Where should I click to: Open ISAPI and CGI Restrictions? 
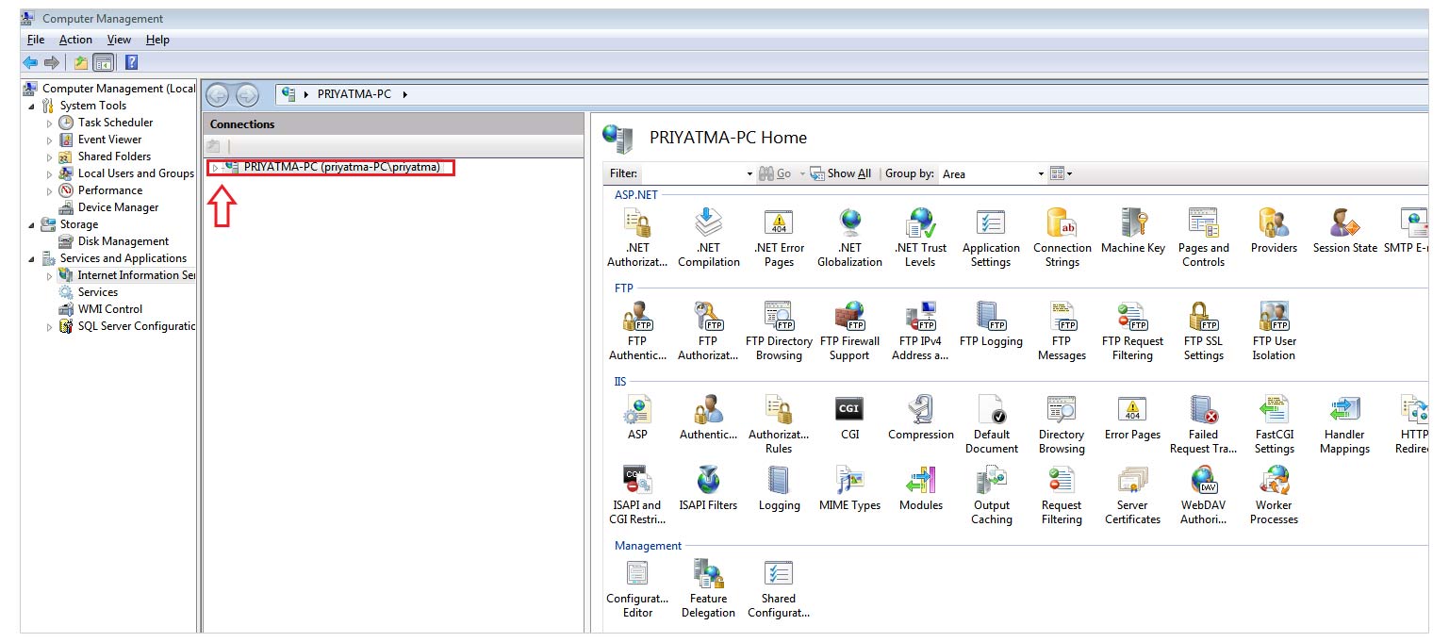coord(637,495)
